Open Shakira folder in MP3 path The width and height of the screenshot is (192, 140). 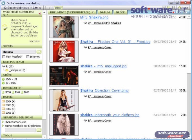116,23
